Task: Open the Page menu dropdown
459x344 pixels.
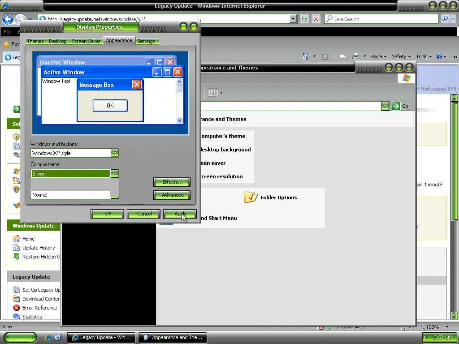Action: pos(378,56)
